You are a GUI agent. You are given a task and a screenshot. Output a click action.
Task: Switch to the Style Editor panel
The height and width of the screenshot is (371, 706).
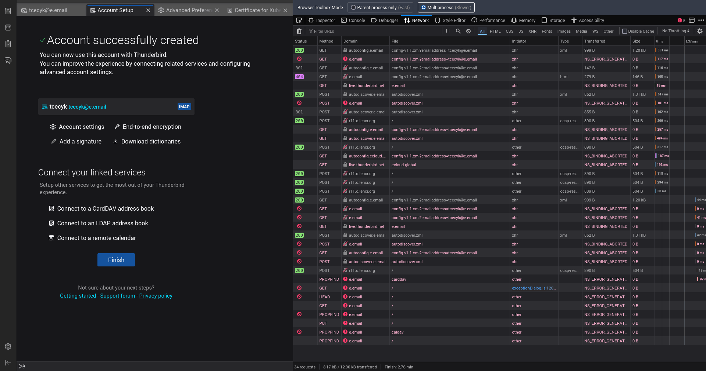tap(450, 20)
